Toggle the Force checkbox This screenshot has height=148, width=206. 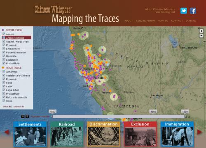pos(4,82)
